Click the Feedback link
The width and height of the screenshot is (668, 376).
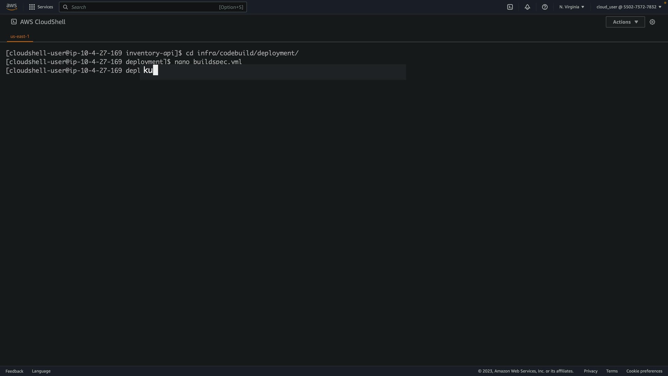(x=14, y=371)
